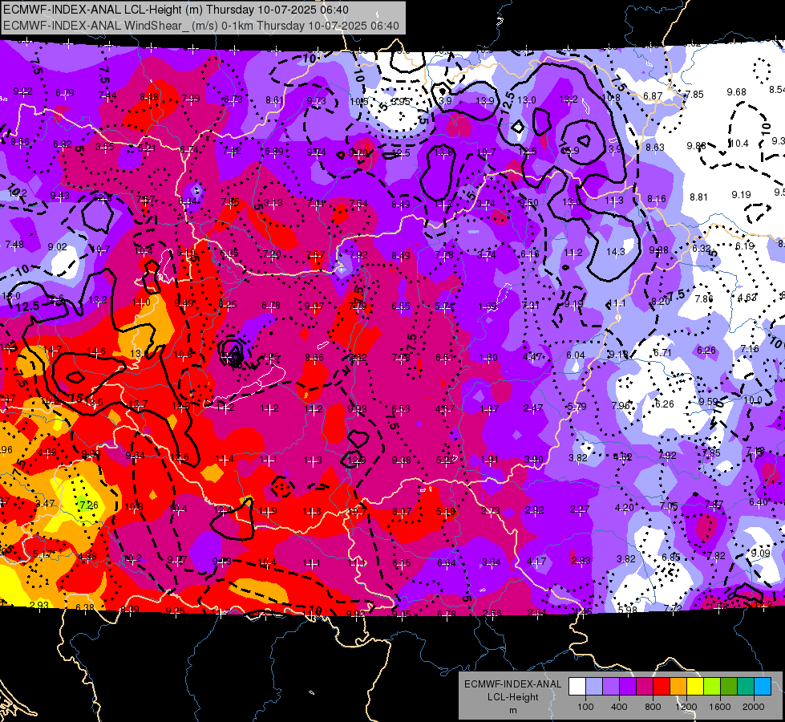The image size is (785, 722).
Task: Click the legend tick label 800
Action: pos(653,707)
